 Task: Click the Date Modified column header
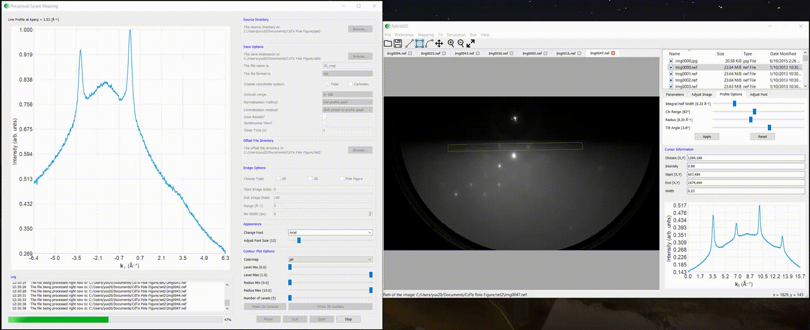click(x=783, y=54)
